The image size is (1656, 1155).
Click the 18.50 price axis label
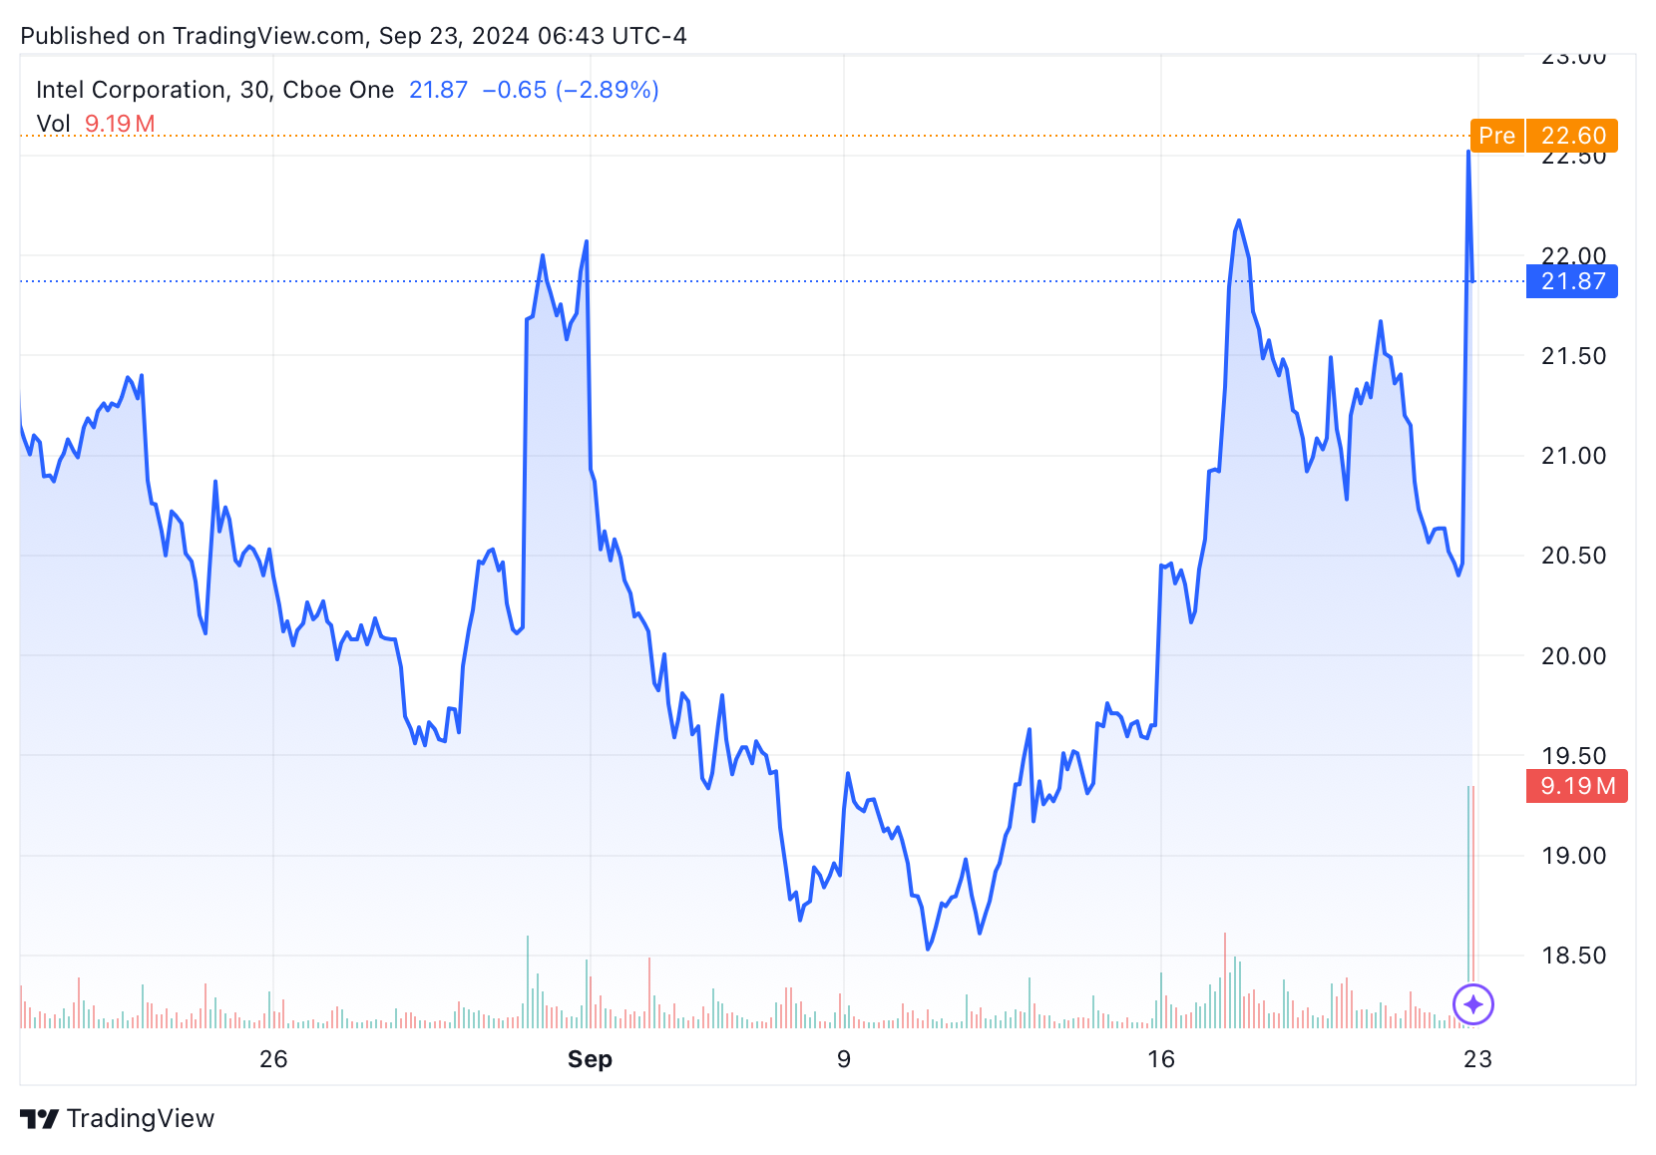(1573, 956)
